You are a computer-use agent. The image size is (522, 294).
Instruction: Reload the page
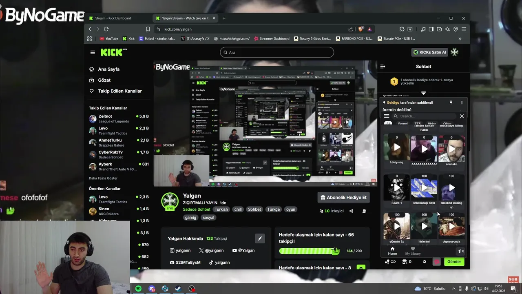click(x=106, y=29)
